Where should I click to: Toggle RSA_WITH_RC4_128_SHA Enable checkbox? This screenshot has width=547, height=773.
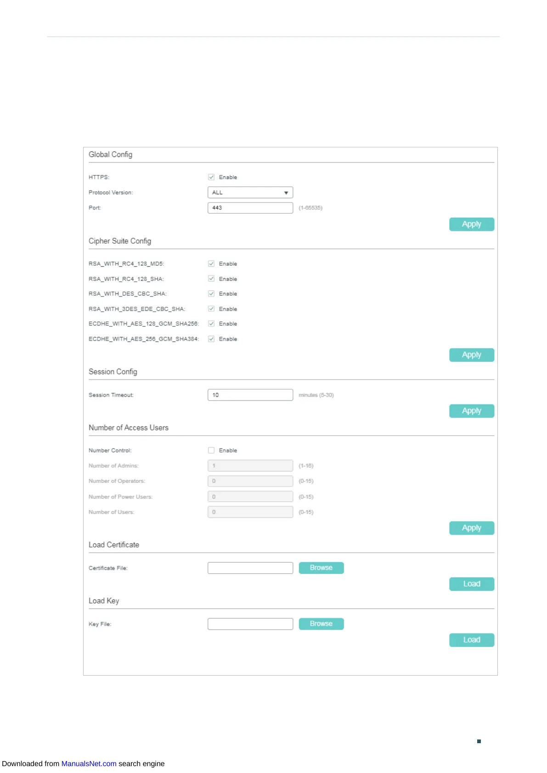pyautogui.click(x=211, y=279)
